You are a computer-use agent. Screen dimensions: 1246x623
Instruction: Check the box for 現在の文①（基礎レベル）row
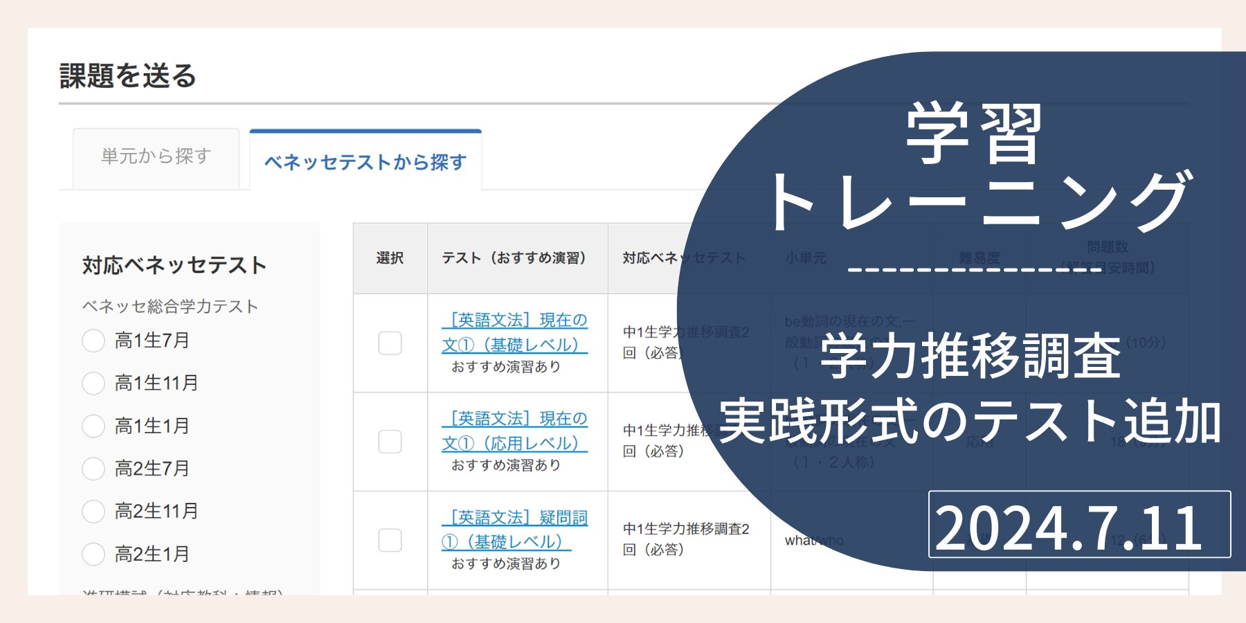tap(390, 343)
